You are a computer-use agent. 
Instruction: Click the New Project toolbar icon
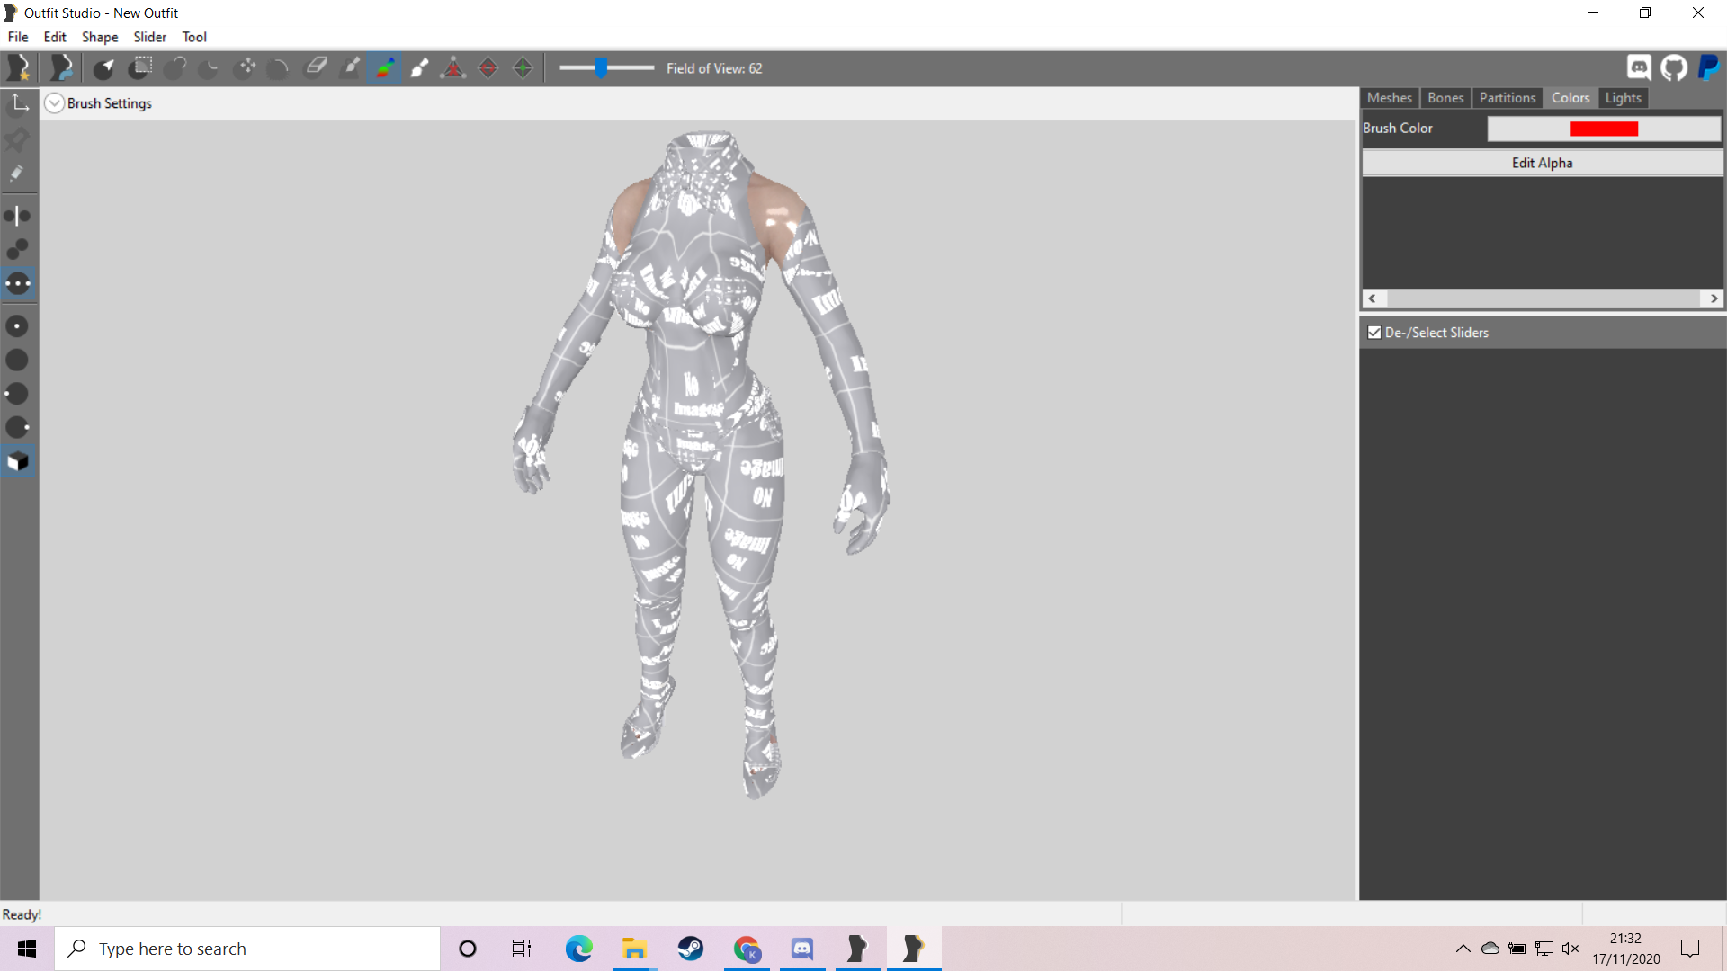(18, 68)
